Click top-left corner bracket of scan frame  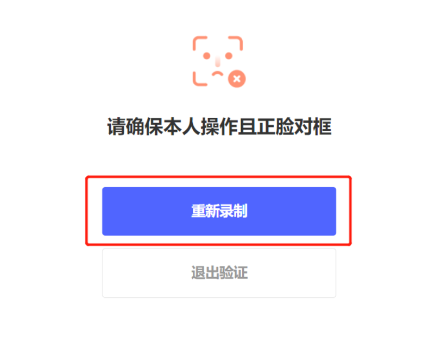(x=200, y=43)
